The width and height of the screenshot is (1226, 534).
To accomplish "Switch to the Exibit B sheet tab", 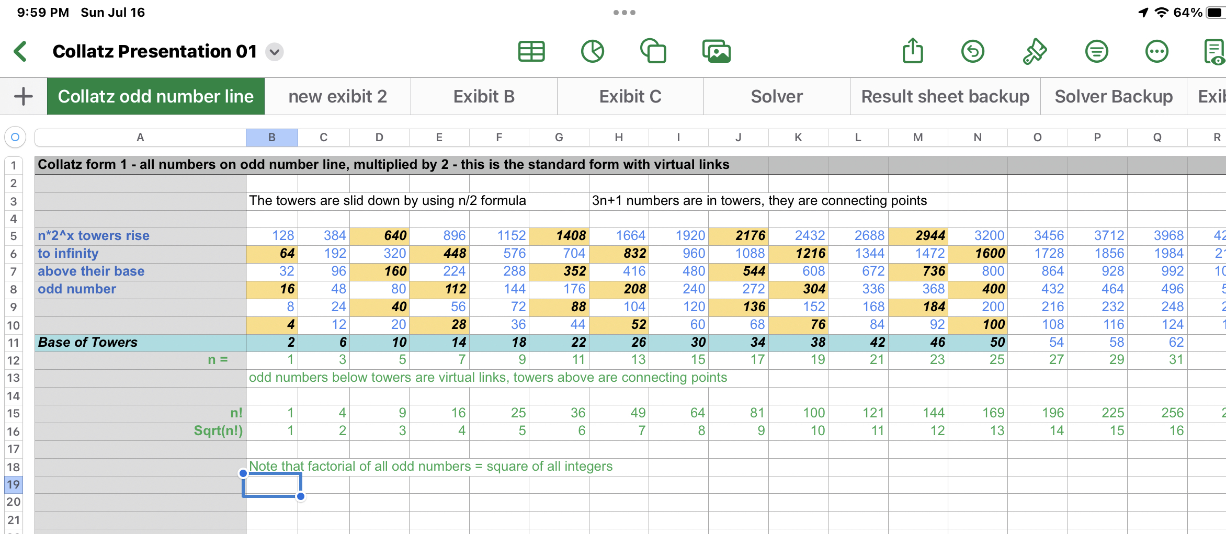I will coord(484,96).
